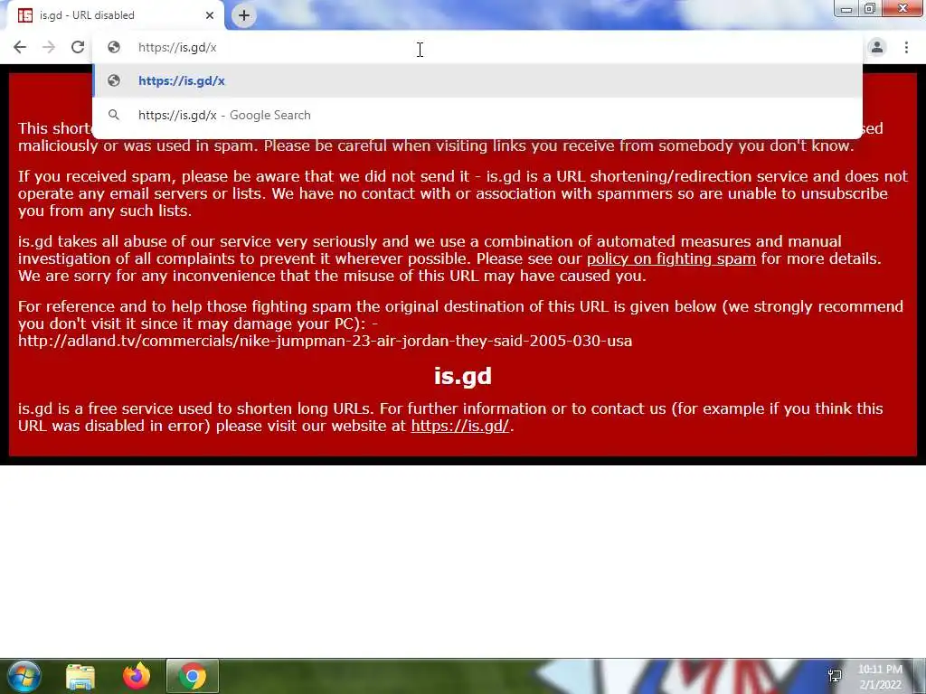Open the policy on fighting spam link

[x=671, y=258]
